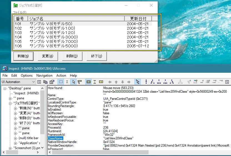Click the ジョブ名 column header
Screen dimensions: 231x156
(x=76, y=19)
